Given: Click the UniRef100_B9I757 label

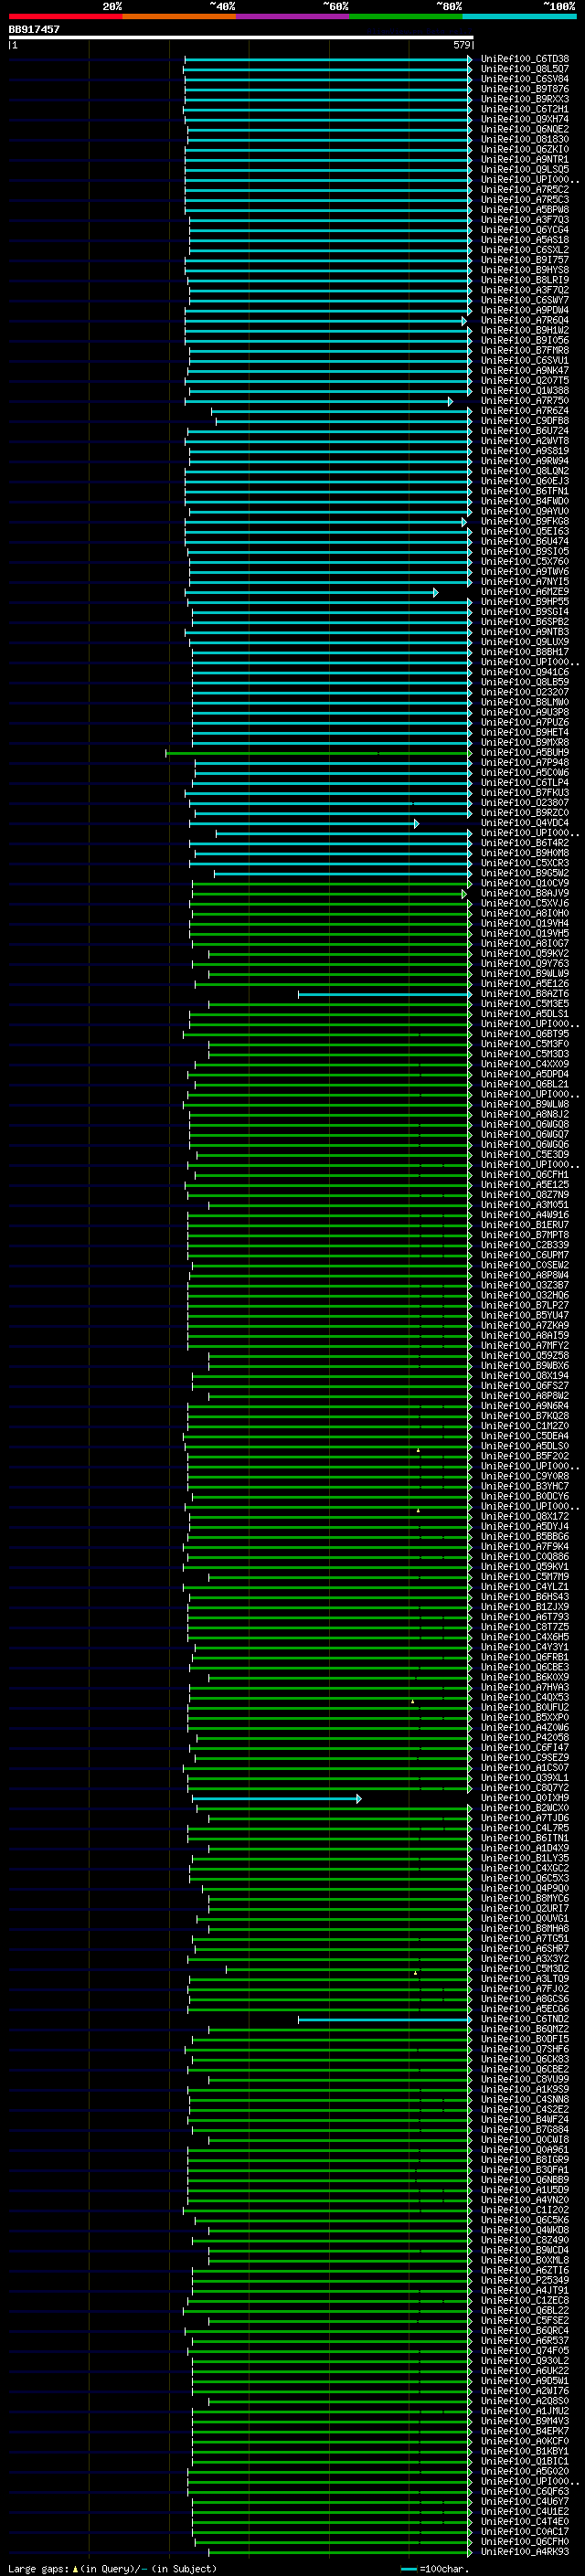Looking at the screenshot, I should [525, 260].
